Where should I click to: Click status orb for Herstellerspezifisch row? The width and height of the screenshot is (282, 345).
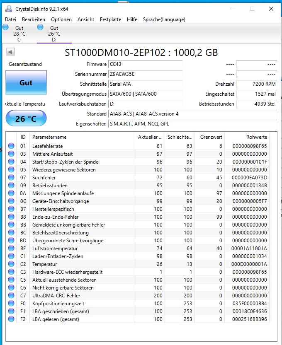(11, 209)
